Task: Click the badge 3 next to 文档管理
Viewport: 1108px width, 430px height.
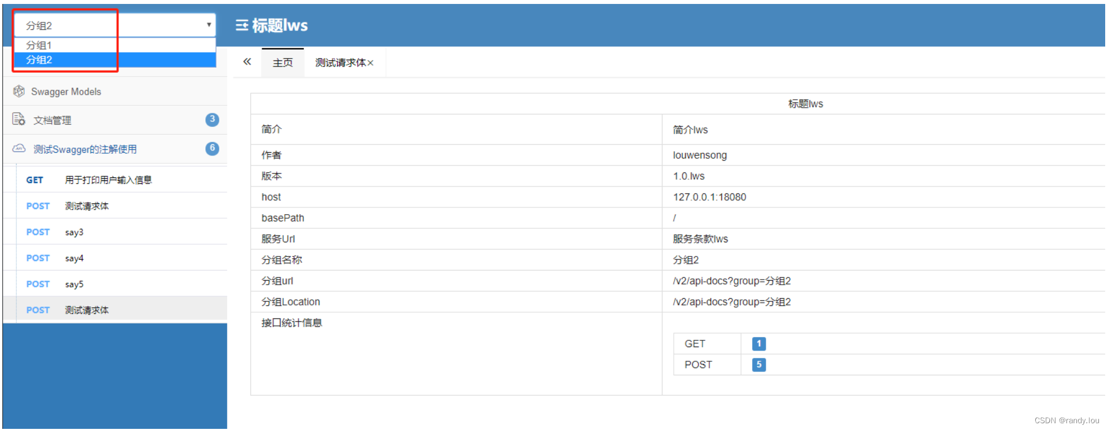Action: (212, 119)
